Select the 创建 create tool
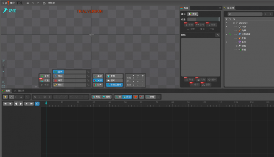 point(45,85)
